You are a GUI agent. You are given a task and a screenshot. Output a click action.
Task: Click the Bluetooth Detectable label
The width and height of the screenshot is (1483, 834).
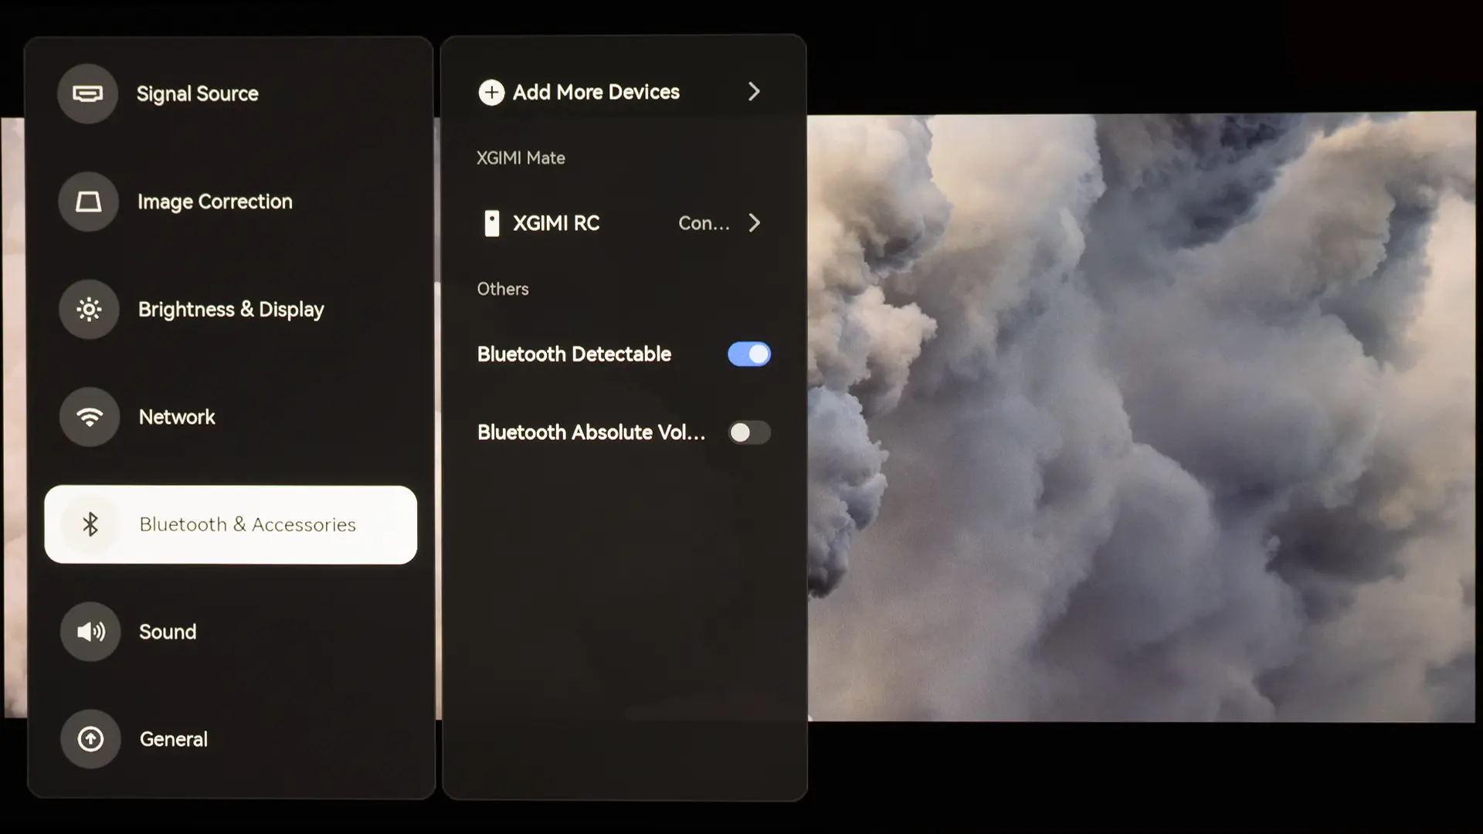[x=574, y=354]
